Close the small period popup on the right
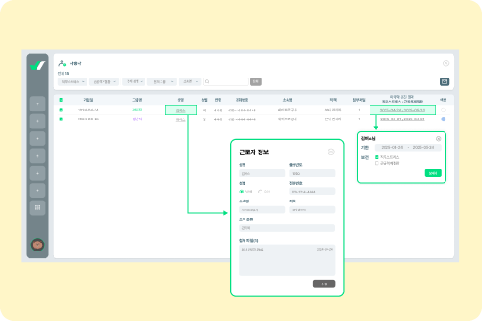 point(438,139)
